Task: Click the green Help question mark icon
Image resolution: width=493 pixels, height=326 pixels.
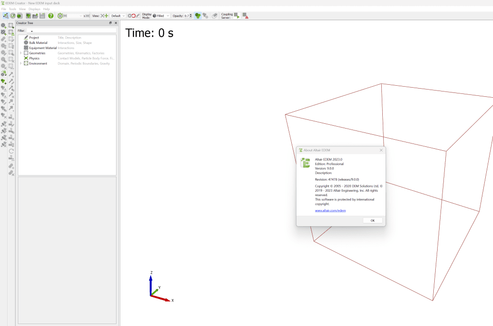Action: [x=51, y=16]
